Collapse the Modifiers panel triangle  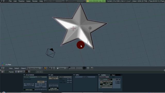click(99, 75)
